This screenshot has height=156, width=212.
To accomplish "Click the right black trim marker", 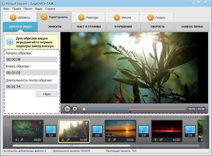I will pyautogui.click(x=130, y=112).
